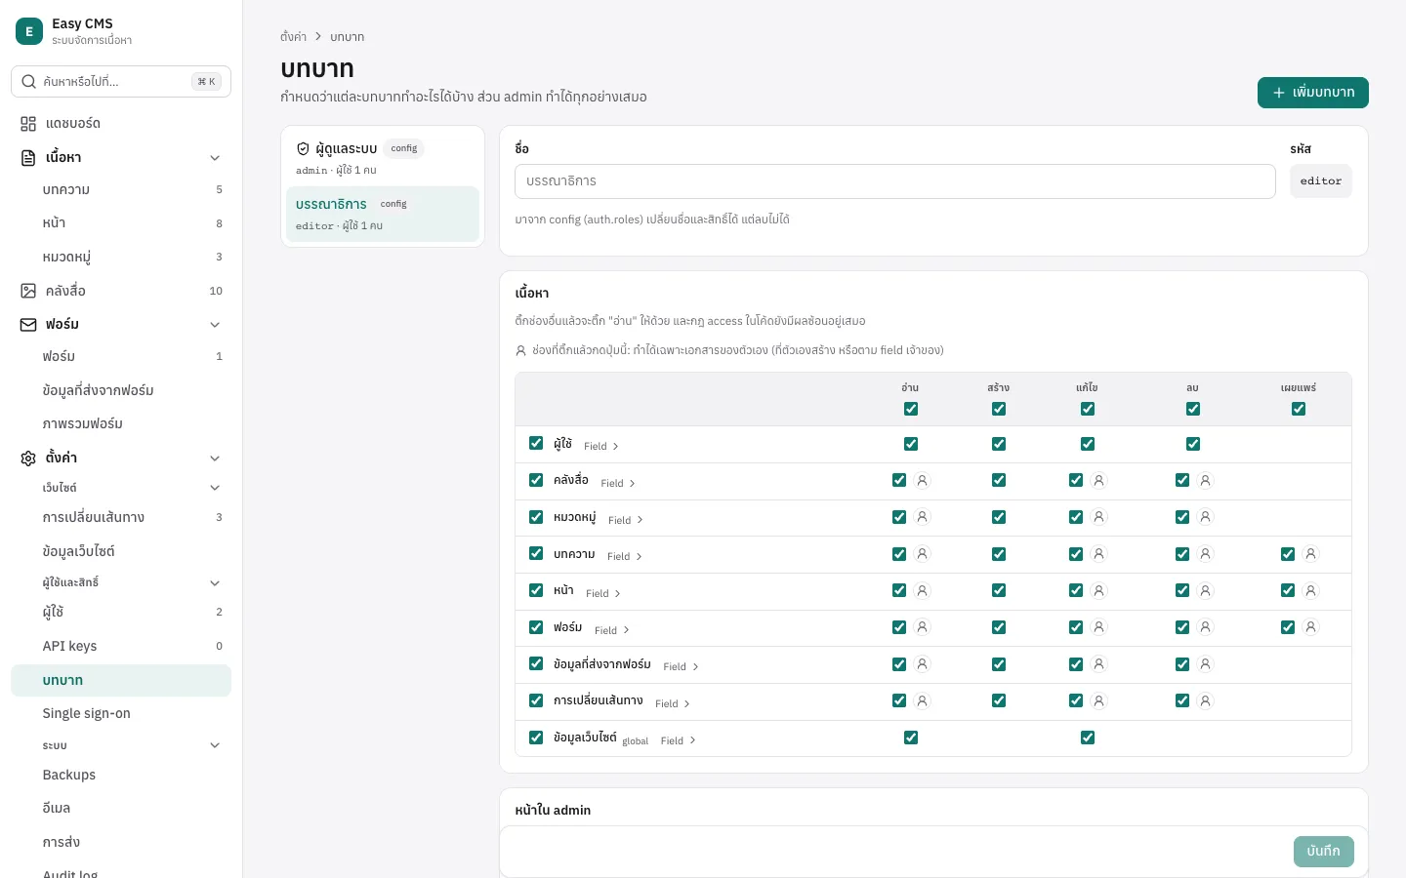Uncheck the ผู้ใช้ row checkbox in permissions table
The height and width of the screenshot is (878, 1406).
[536, 443]
